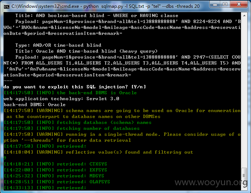Click the 'back-end DBMS: Oracle' line
Screen dimensions: 251x193
pos(34,105)
